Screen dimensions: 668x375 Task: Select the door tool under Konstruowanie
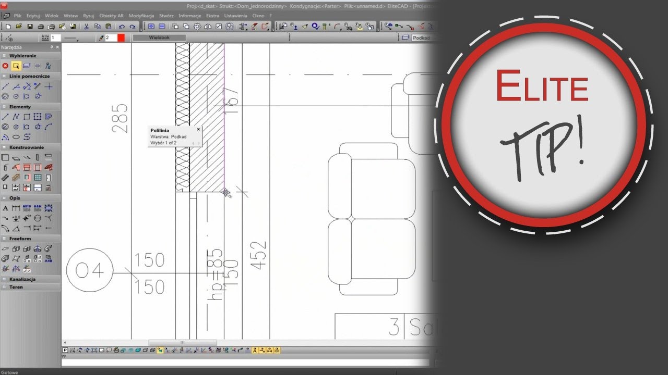48,177
